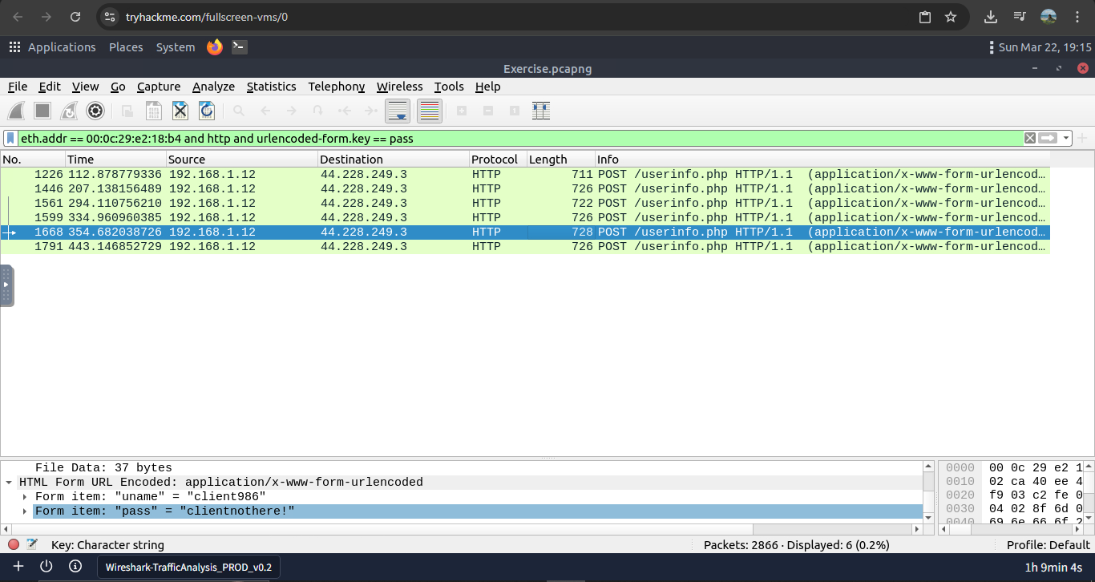
Task: Open the Statistics menu
Action: point(272,87)
